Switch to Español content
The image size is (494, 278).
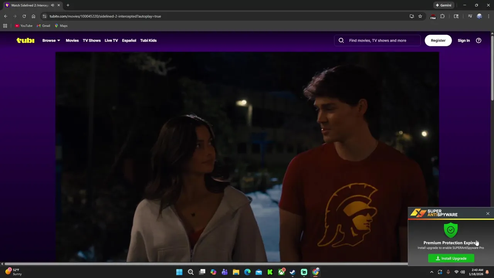point(129,40)
